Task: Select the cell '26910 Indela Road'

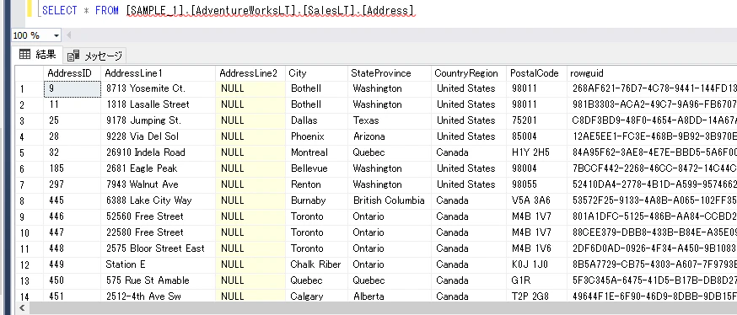Action: tap(159, 152)
